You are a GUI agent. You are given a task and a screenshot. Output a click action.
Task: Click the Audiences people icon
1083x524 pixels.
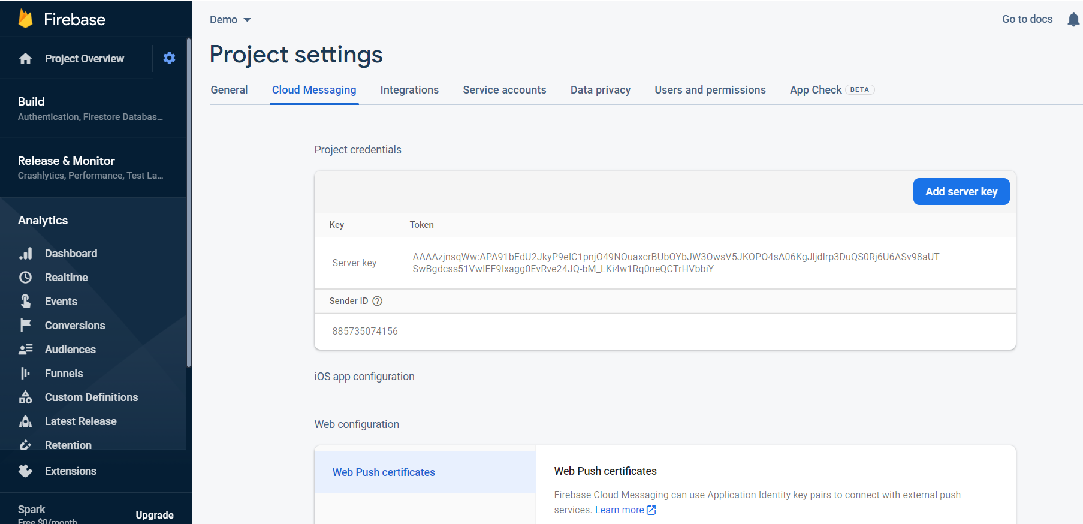click(x=26, y=350)
